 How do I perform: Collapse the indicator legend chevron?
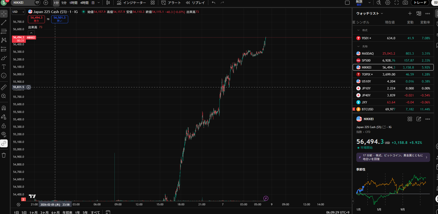31,33
